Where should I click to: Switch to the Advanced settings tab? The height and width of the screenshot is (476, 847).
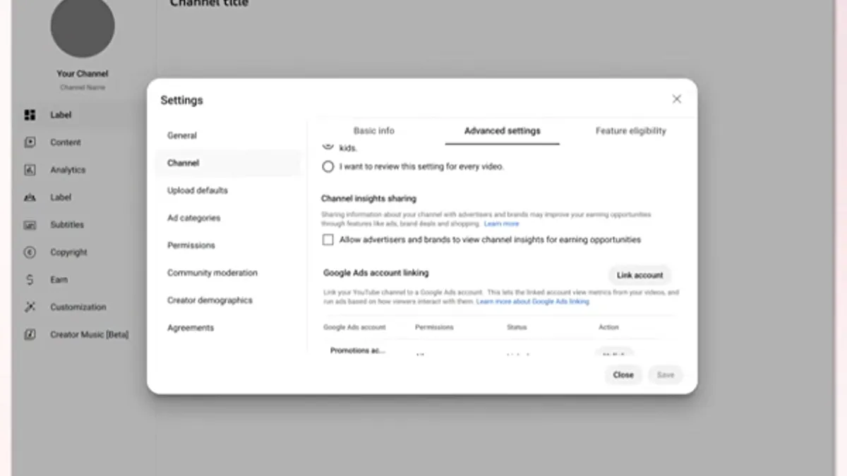pyautogui.click(x=503, y=131)
